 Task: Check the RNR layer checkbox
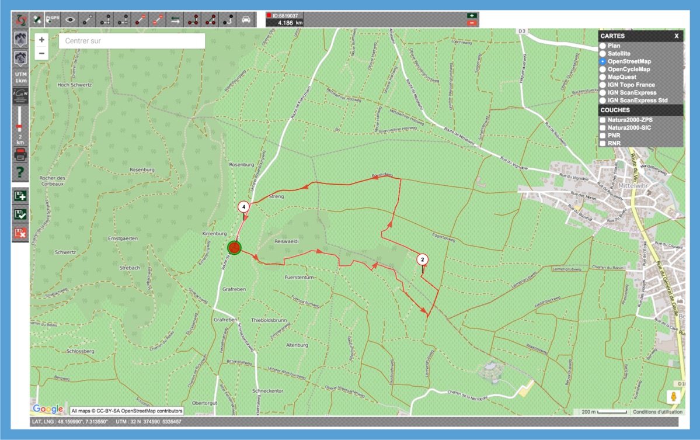pos(603,143)
